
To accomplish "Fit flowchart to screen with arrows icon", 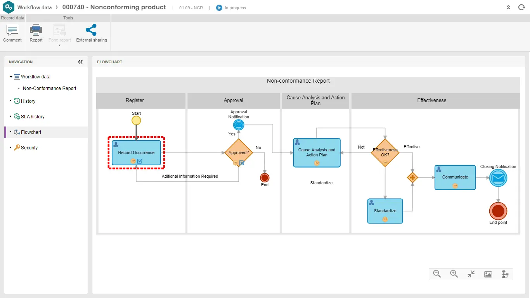I will point(471,274).
